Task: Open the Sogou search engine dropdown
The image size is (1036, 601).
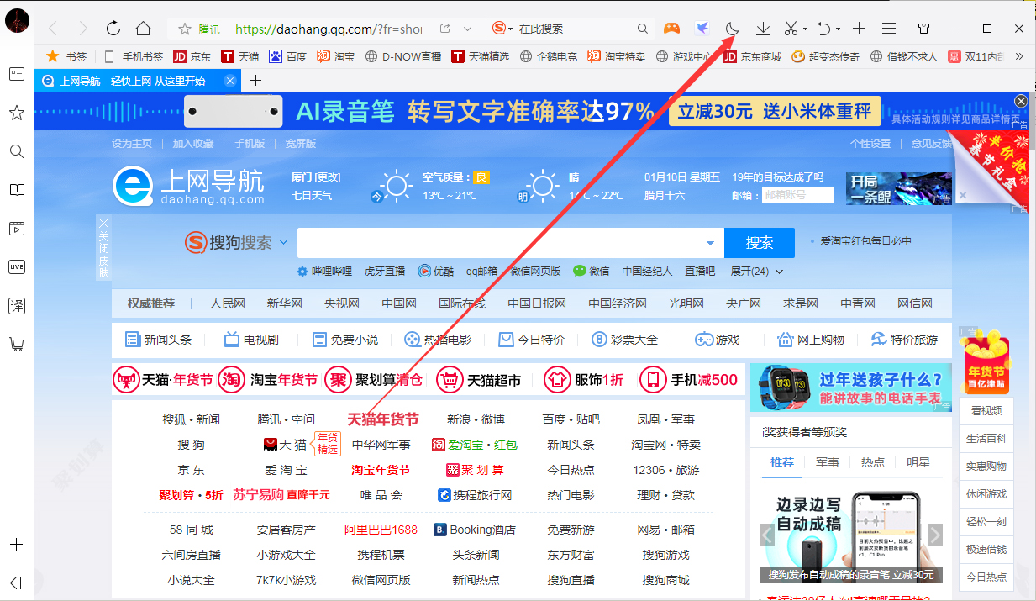Action: [285, 241]
